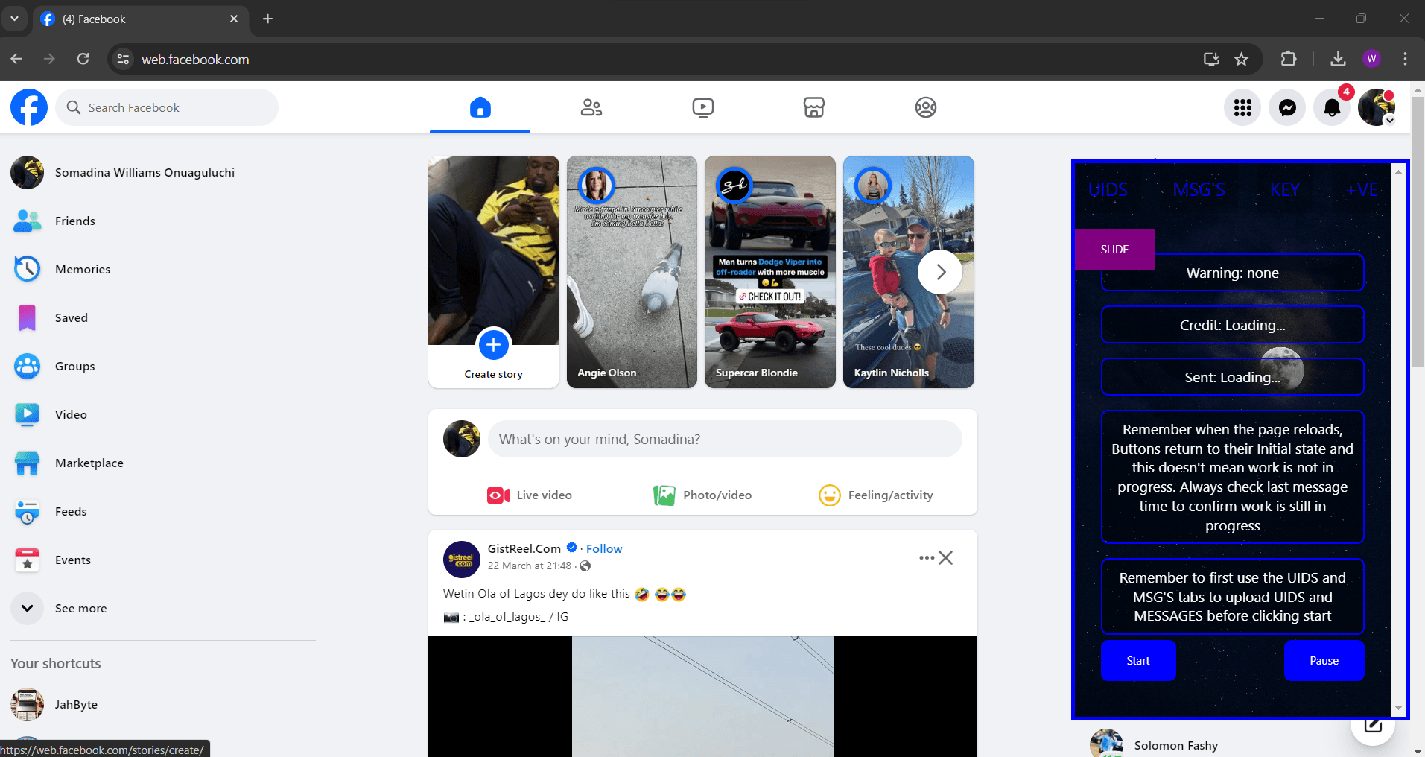Open the GistReel post timestamp
Image resolution: width=1425 pixels, height=757 pixels.
click(530, 566)
